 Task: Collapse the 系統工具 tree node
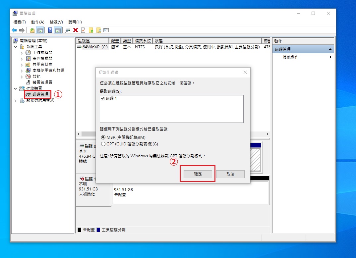click(16, 47)
